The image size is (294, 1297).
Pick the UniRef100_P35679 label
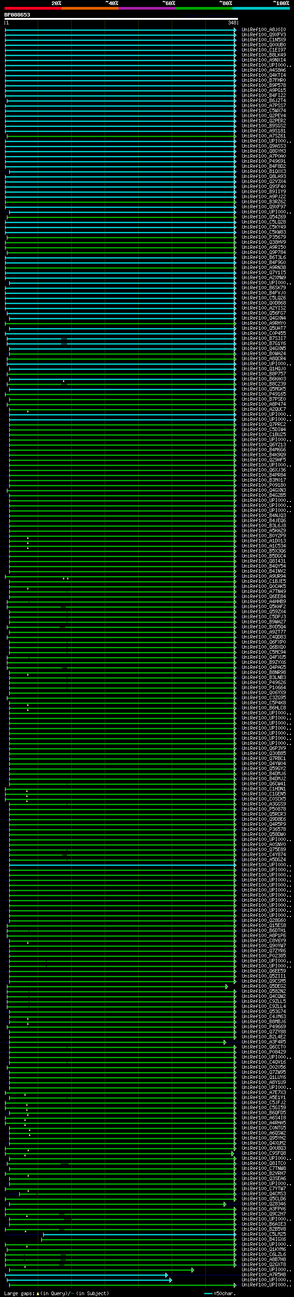point(264,237)
